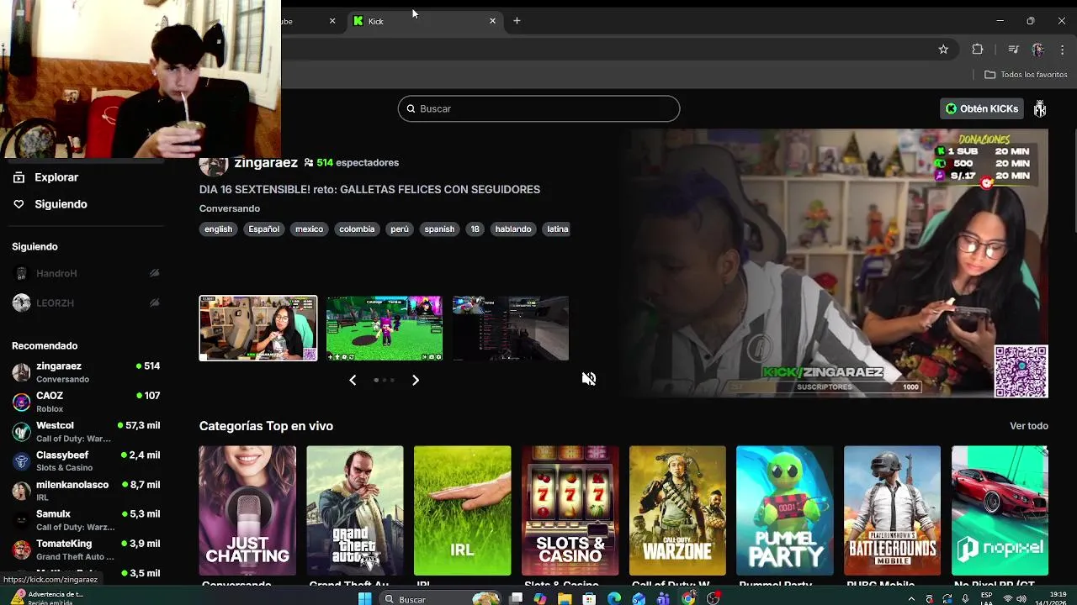
Task: Open the Windows Start menu
Action: 364,599
